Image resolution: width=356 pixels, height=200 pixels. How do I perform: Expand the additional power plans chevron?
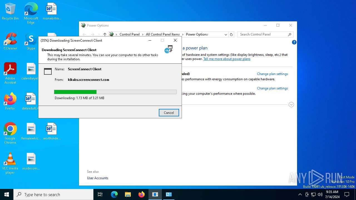(291, 105)
